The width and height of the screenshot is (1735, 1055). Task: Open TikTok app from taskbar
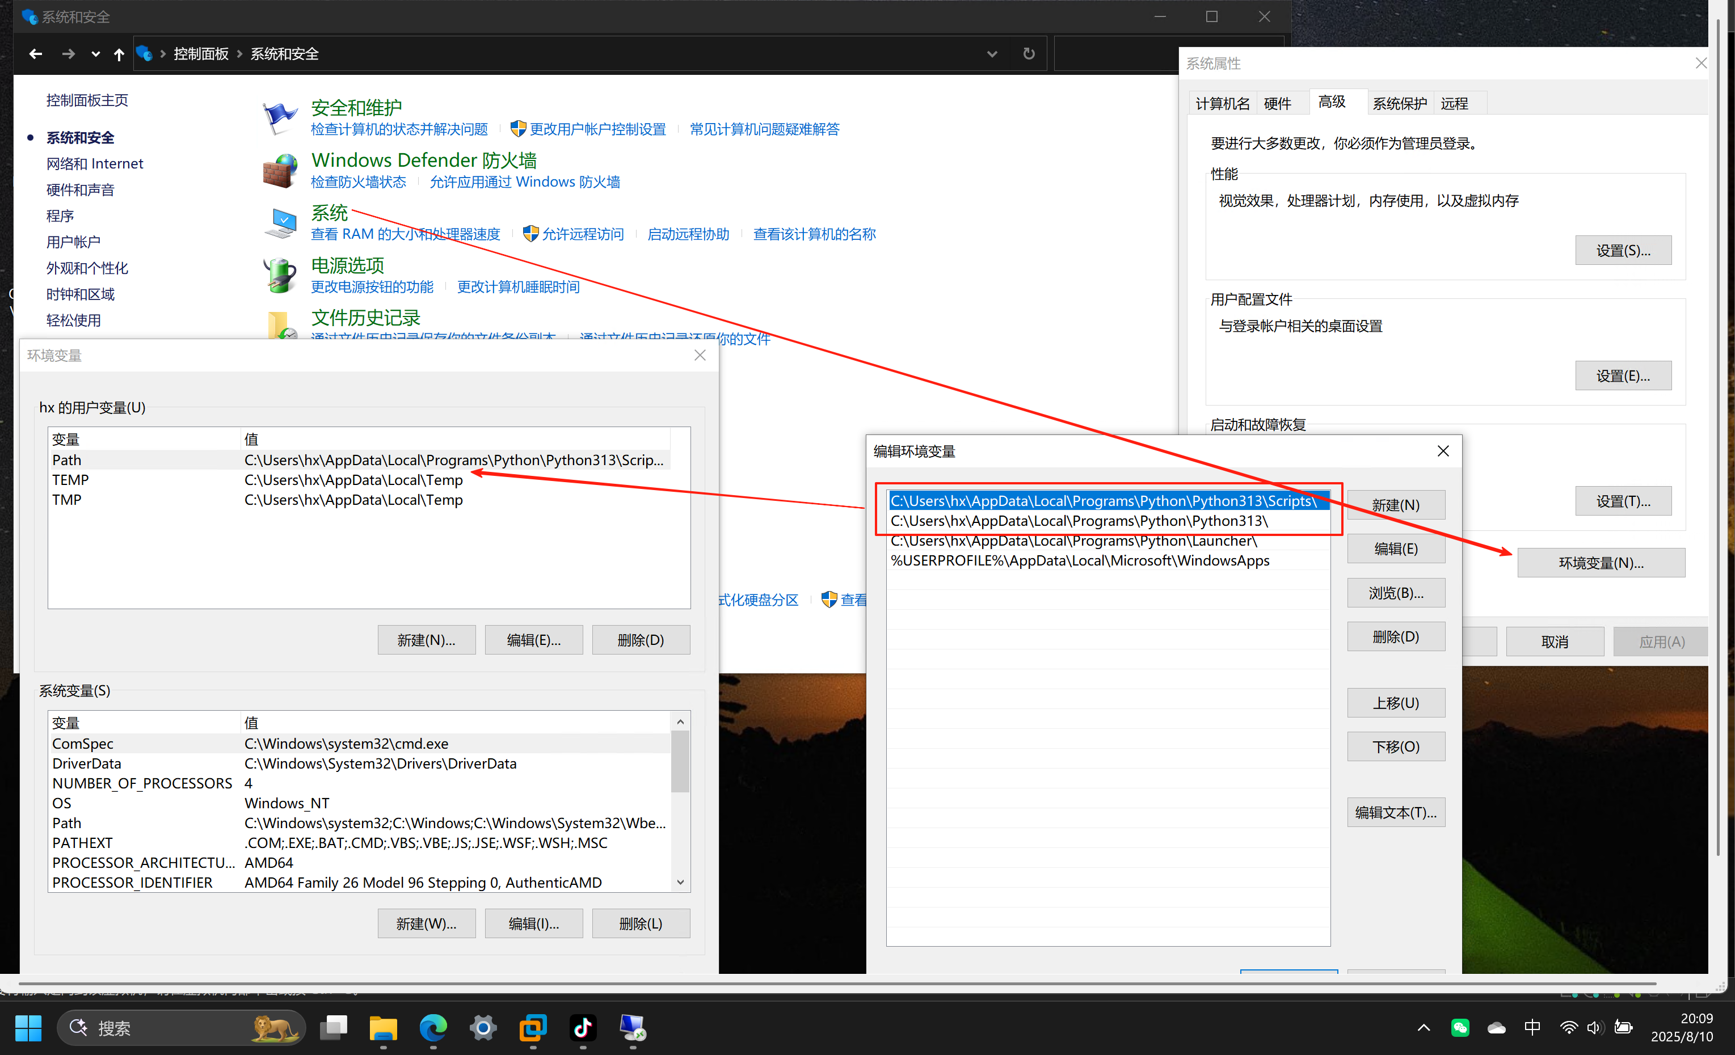583,1028
